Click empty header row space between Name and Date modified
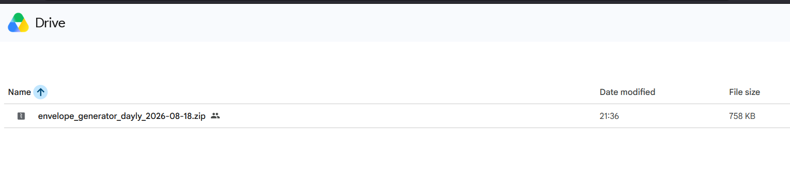This screenshot has width=790, height=188. coord(323,92)
